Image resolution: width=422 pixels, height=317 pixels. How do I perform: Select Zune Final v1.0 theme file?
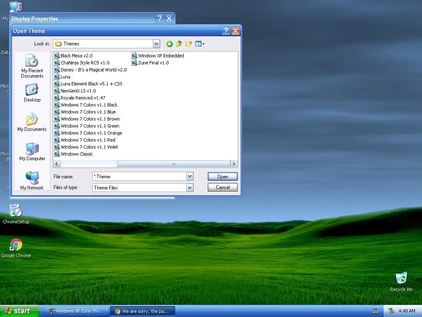coord(150,63)
